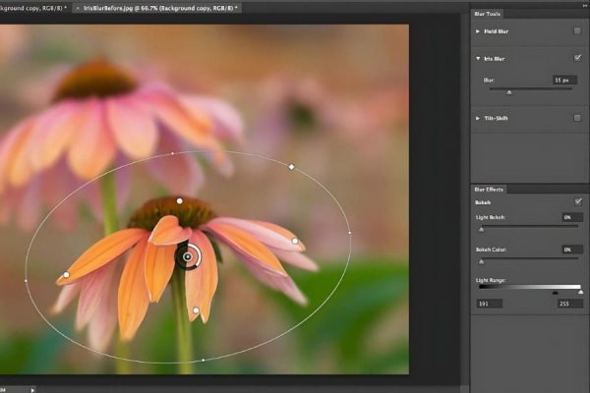Viewport: 590px width, 393px height.
Task: Disable the Iris Blur checkbox
Action: [x=577, y=58]
